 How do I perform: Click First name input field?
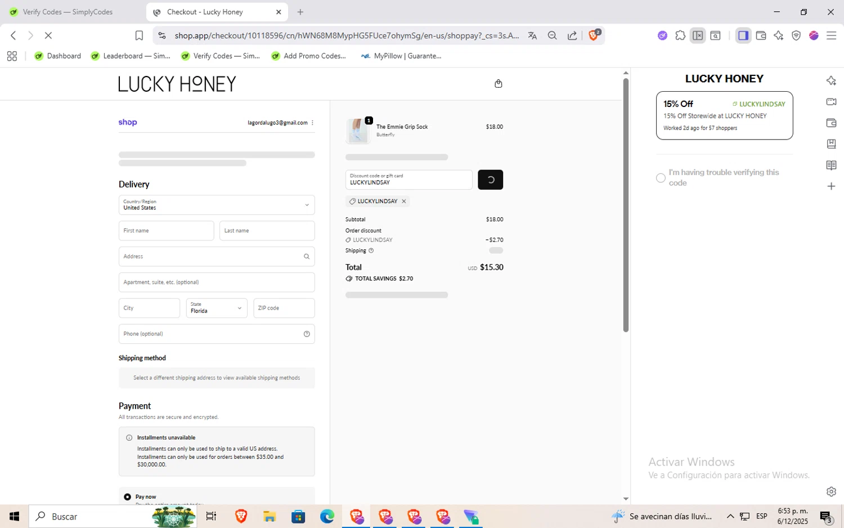point(166,231)
